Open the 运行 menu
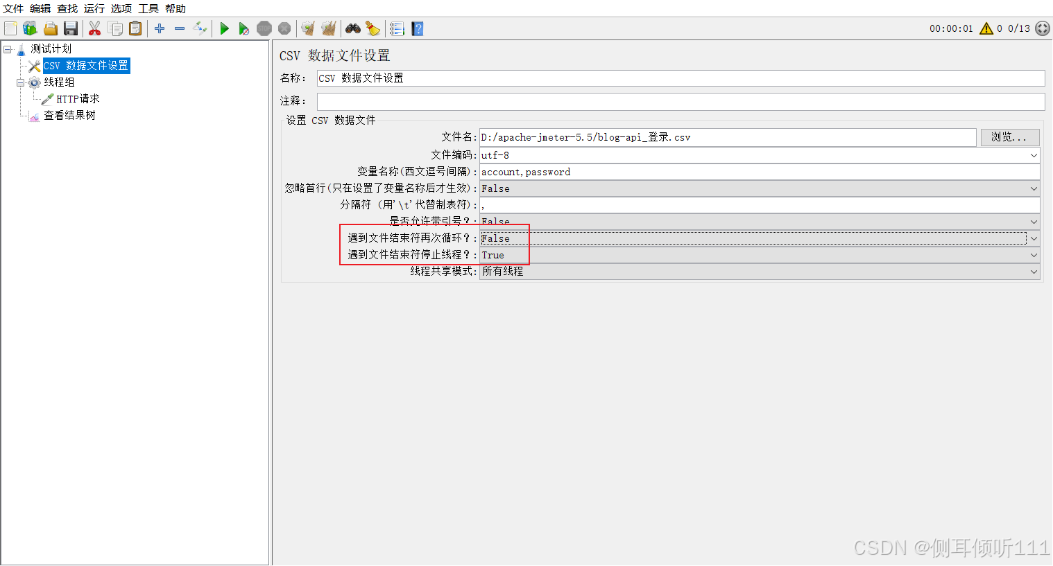1053x566 pixels. [x=94, y=8]
